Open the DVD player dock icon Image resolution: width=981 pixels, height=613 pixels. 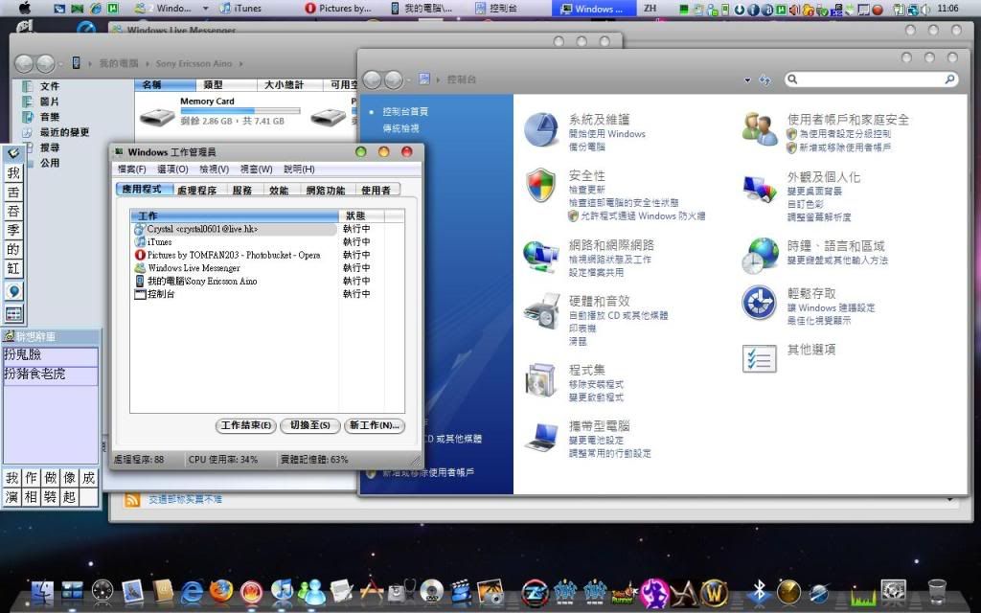click(x=432, y=590)
